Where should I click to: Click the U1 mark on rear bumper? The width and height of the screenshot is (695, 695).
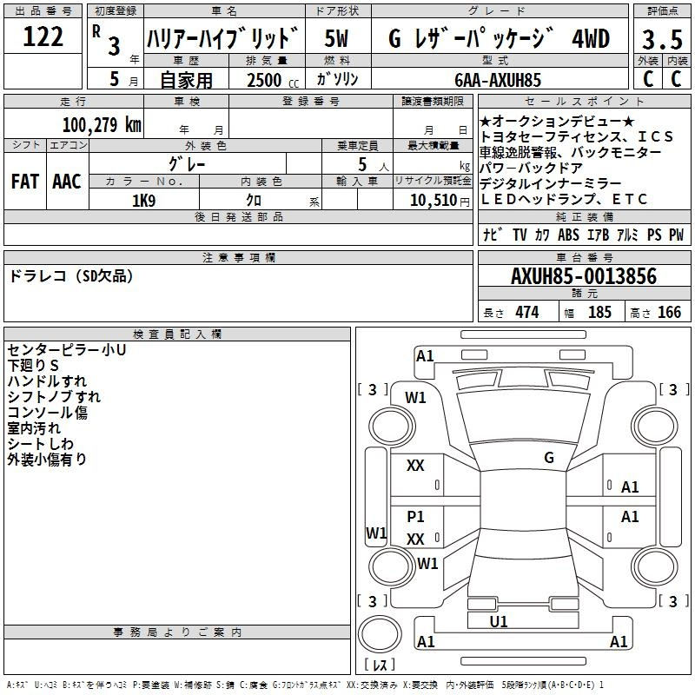point(499,622)
